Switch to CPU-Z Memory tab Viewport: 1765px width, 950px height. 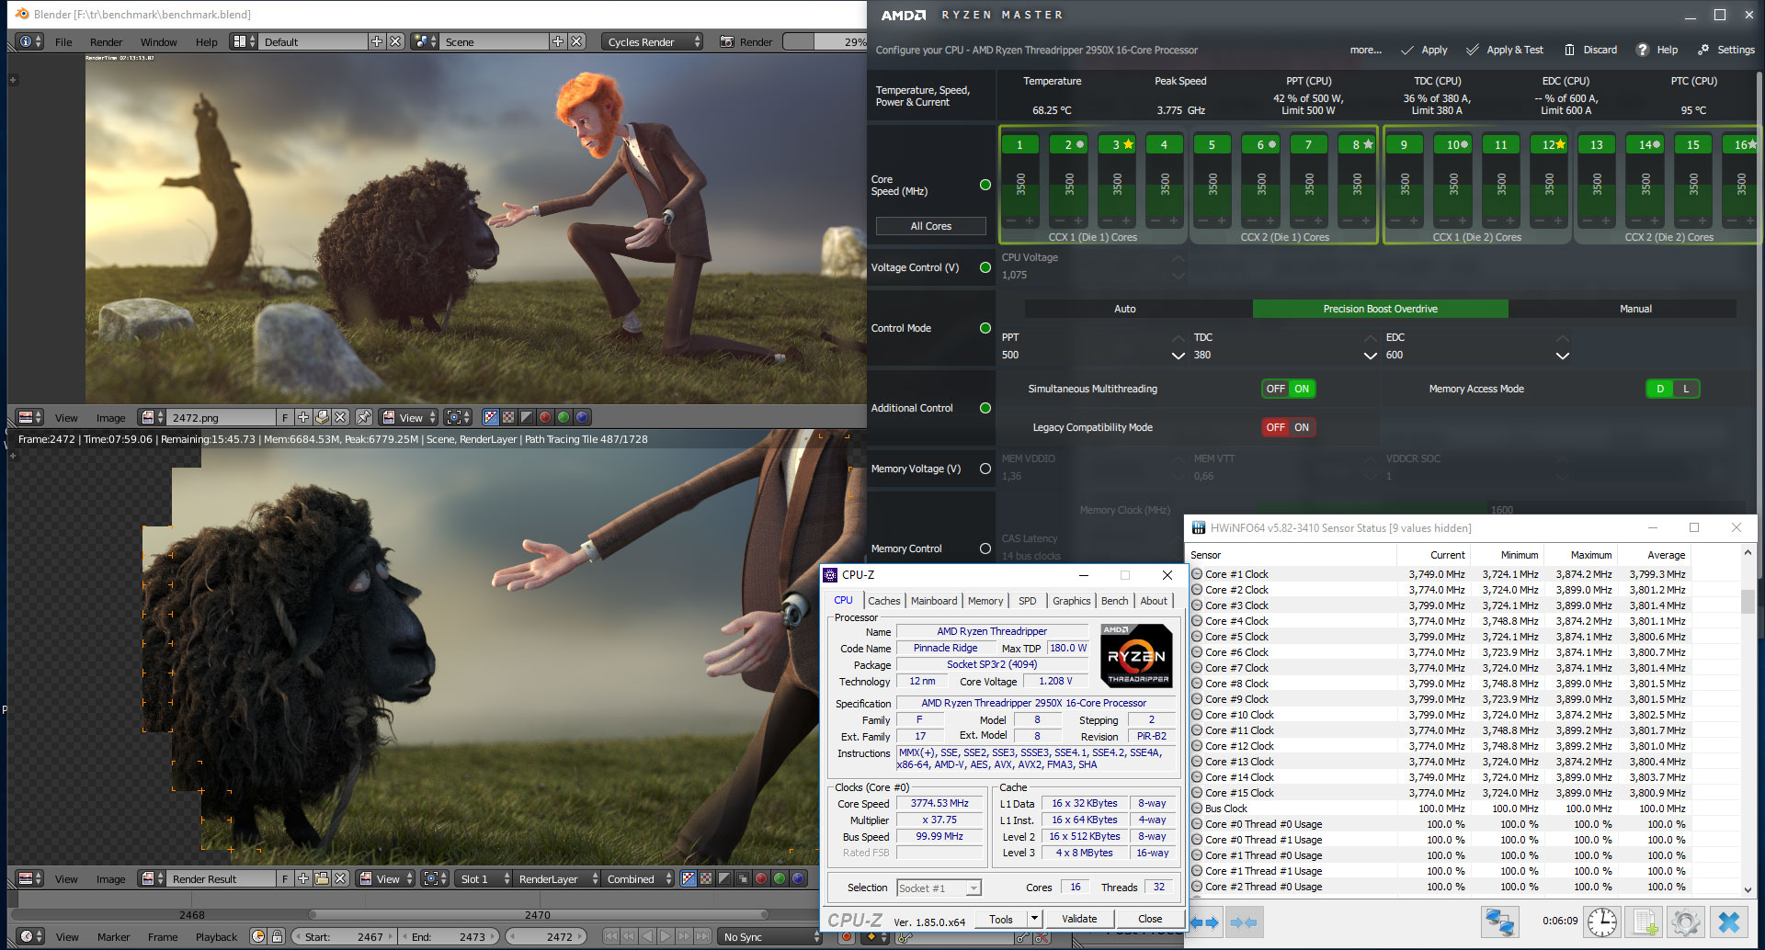point(985,601)
